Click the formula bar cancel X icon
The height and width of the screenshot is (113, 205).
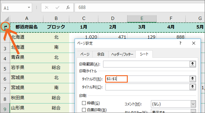(47, 8)
